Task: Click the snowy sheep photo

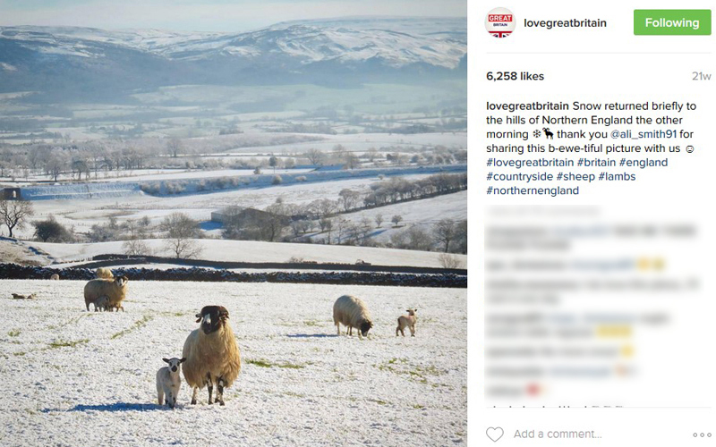Action: click(234, 223)
